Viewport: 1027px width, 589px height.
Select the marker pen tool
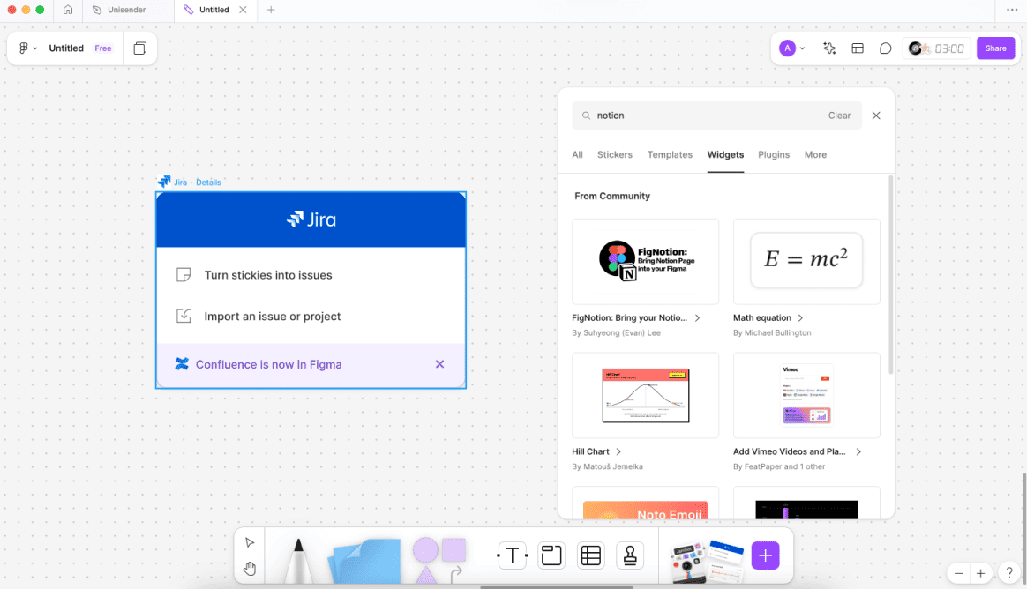tap(299, 560)
